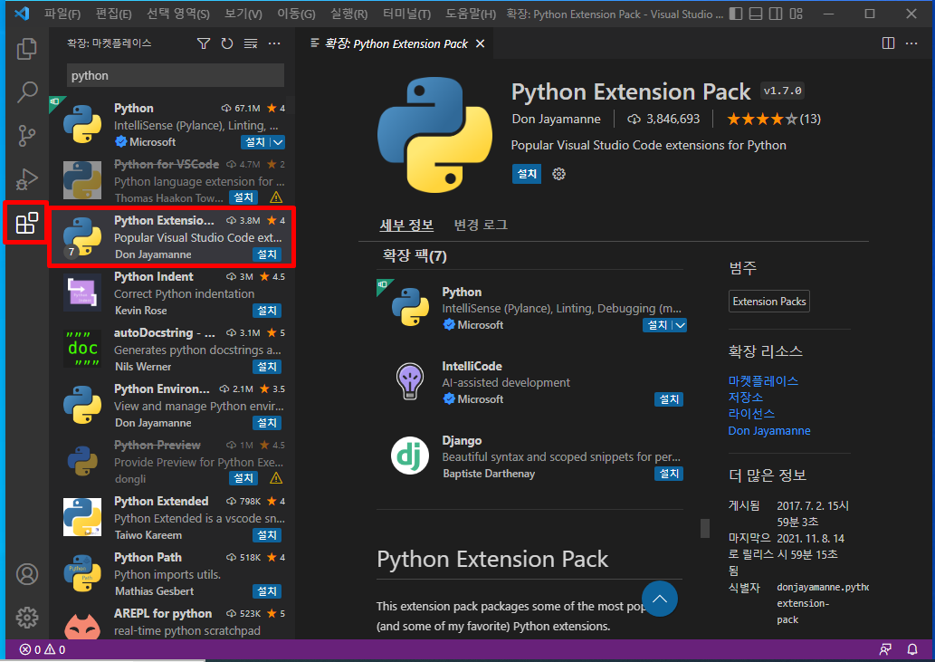Image resolution: width=935 pixels, height=662 pixels.
Task: Select Python Environment Manager extension entry
Action: click(172, 406)
